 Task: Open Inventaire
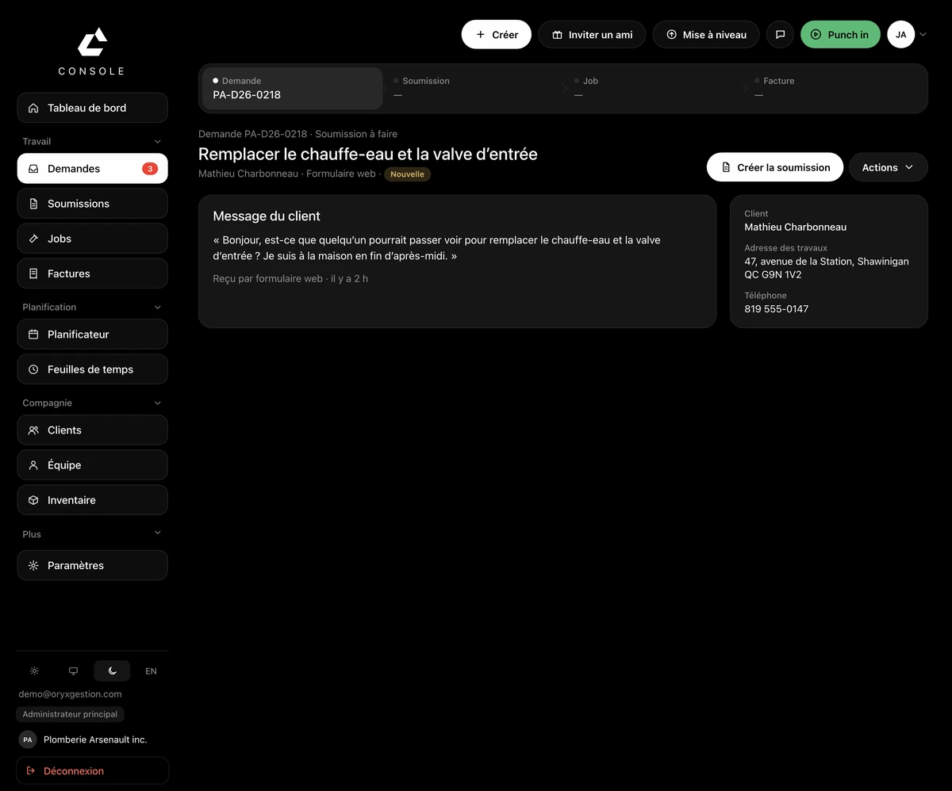click(92, 500)
